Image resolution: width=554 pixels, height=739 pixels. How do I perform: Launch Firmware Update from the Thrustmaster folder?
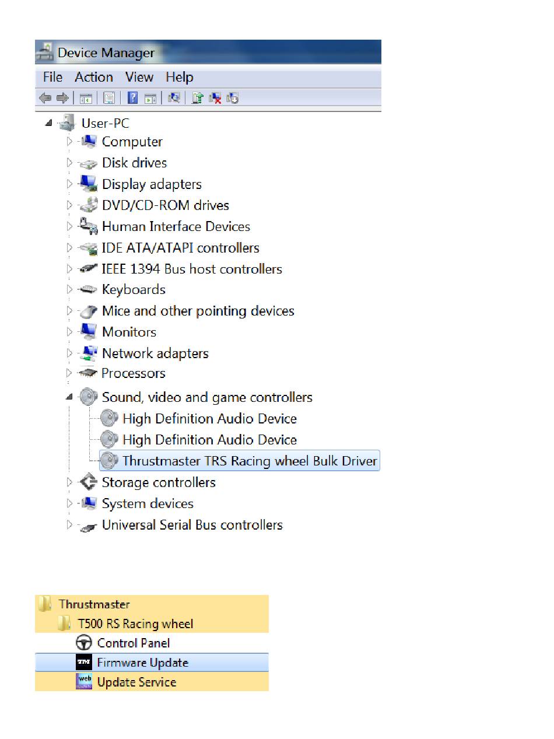pyautogui.click(x=152, y=663)
